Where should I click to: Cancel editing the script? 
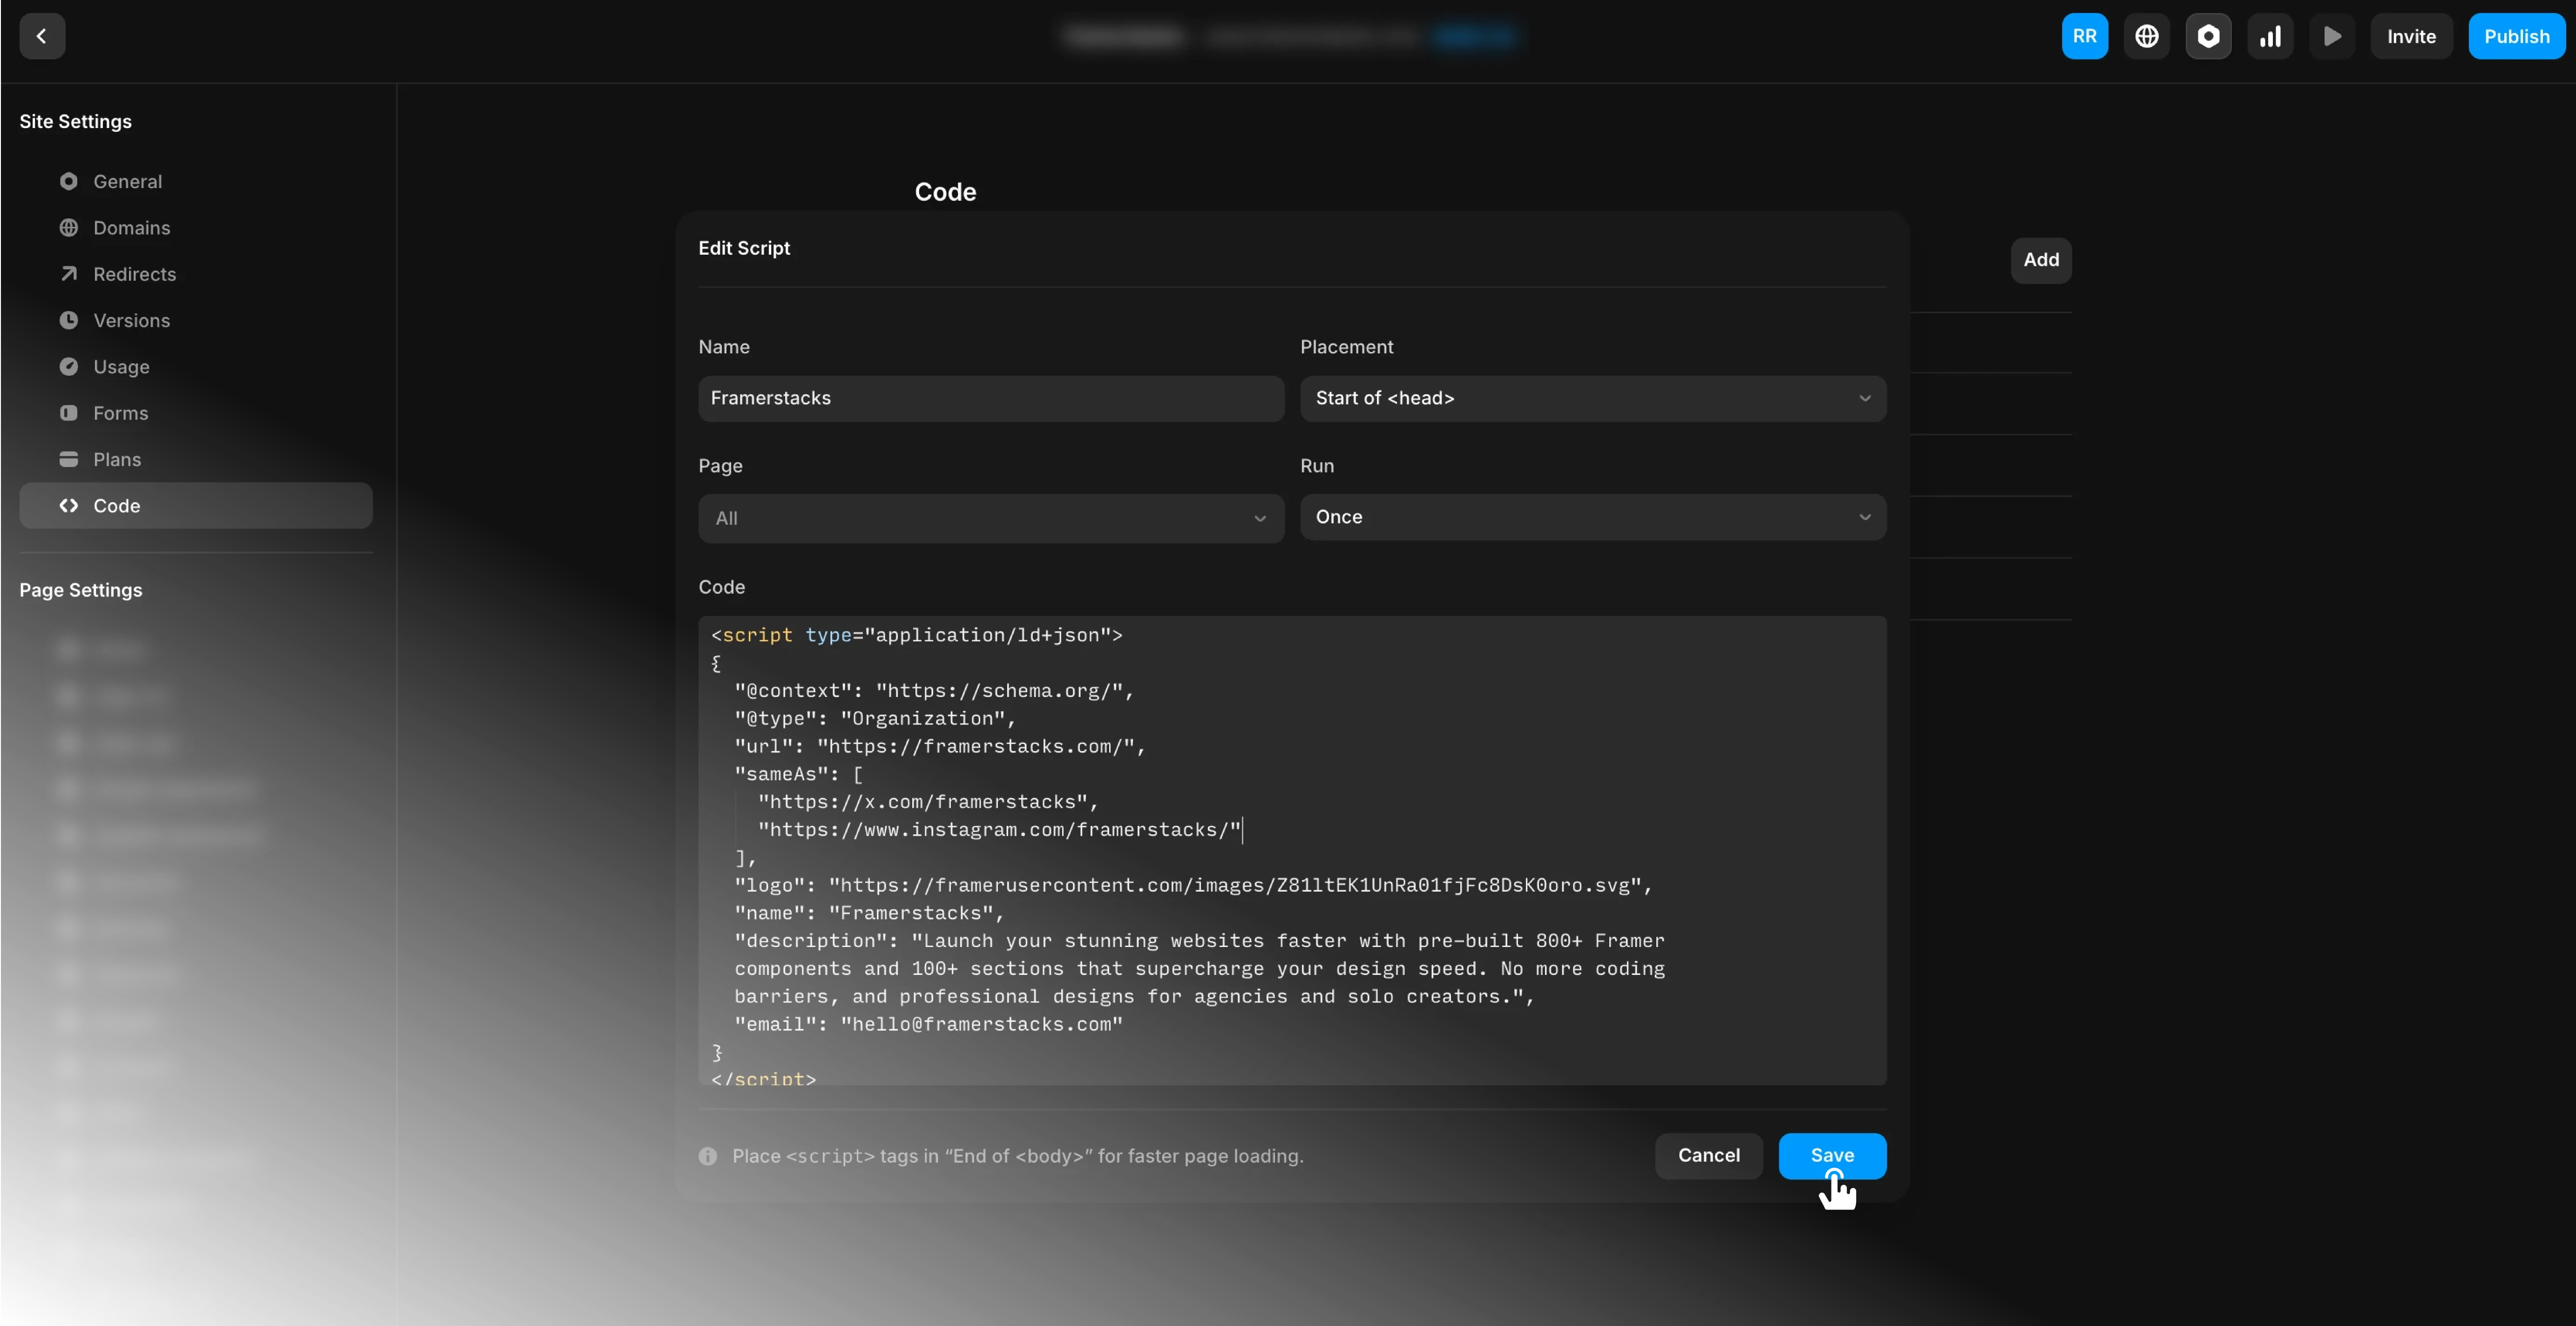tap(1709, 1156)
